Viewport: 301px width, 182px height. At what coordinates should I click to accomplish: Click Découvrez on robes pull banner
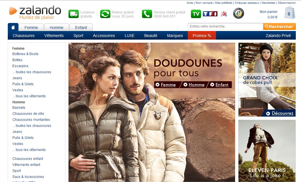[282, 113]
